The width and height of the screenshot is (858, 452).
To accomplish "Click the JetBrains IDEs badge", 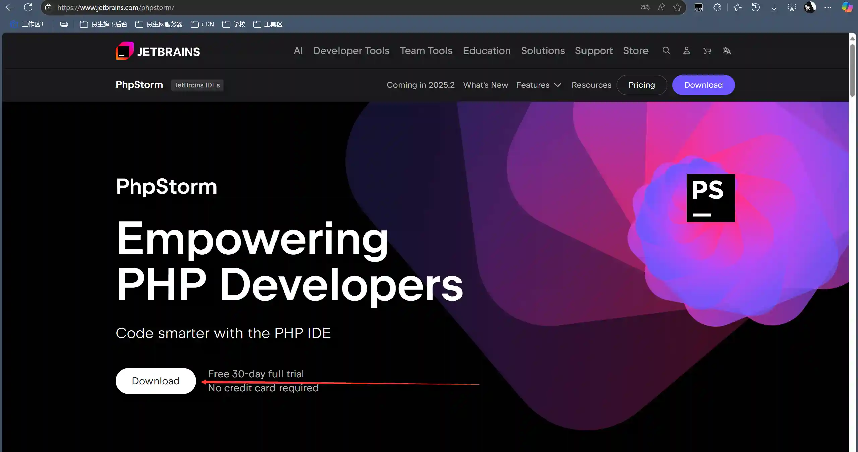I will click(x=197, y=85).
